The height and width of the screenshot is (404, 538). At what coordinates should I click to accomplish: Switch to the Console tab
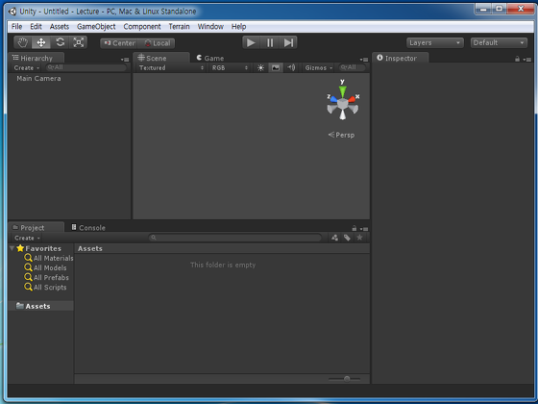click(88, 227)
